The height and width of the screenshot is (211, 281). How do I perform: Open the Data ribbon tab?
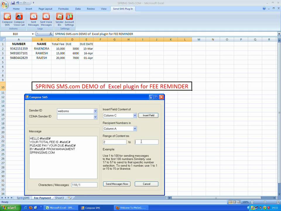78,9
